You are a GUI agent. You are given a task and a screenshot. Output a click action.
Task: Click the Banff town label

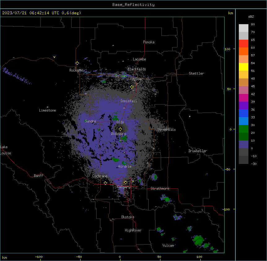(38, 176)
